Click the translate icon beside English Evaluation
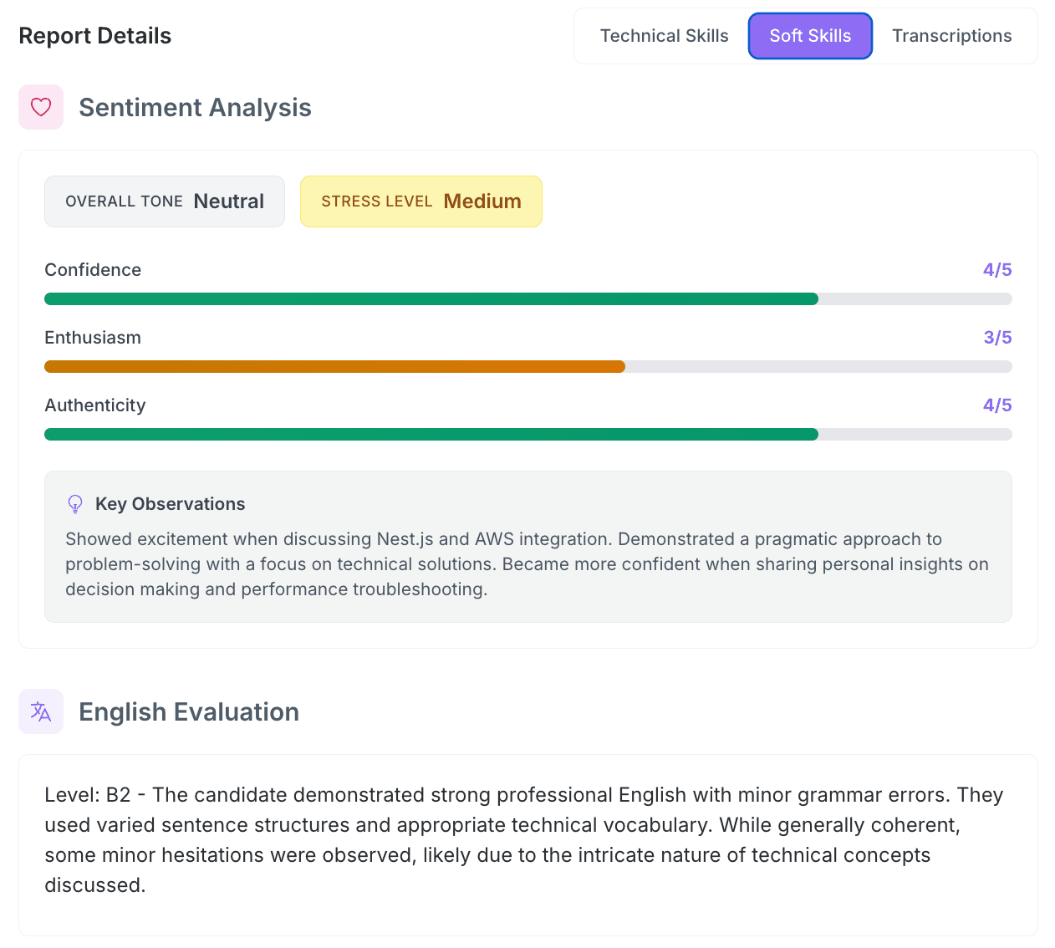The image size is (1055, 948). tap(41, 711)
